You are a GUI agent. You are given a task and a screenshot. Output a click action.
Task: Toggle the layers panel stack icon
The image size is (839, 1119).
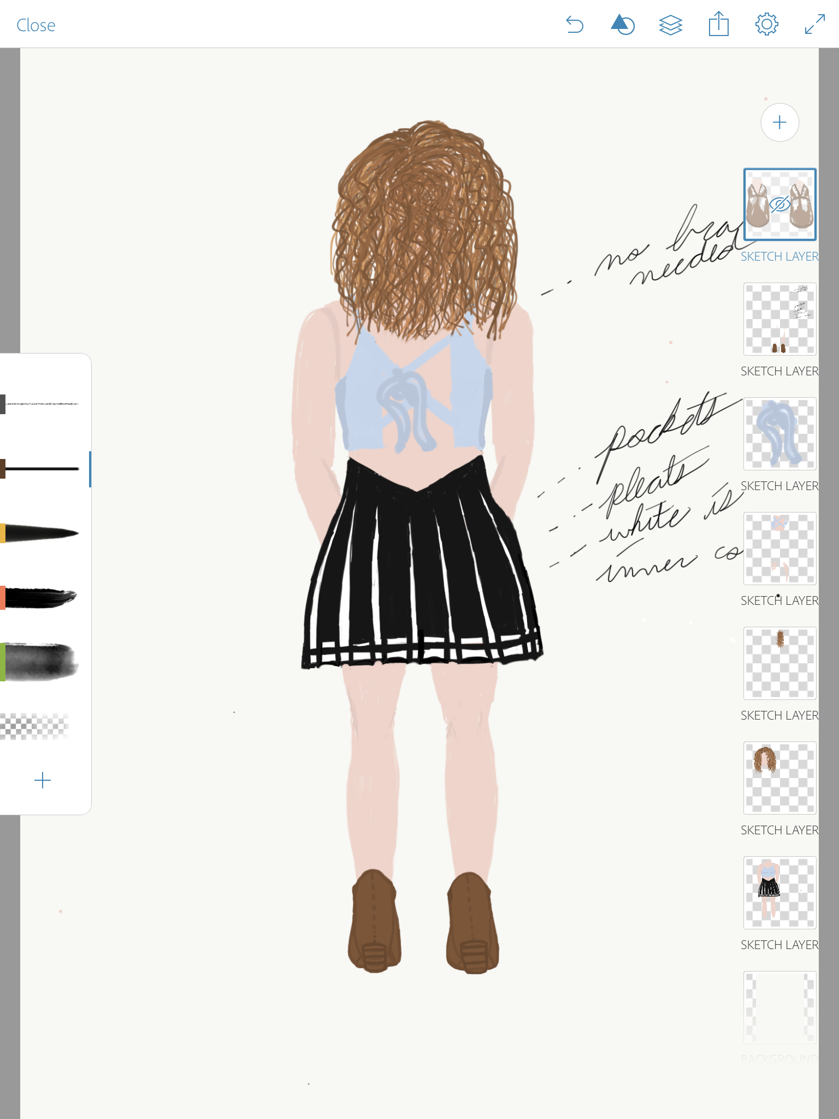(x=670, y=25)
